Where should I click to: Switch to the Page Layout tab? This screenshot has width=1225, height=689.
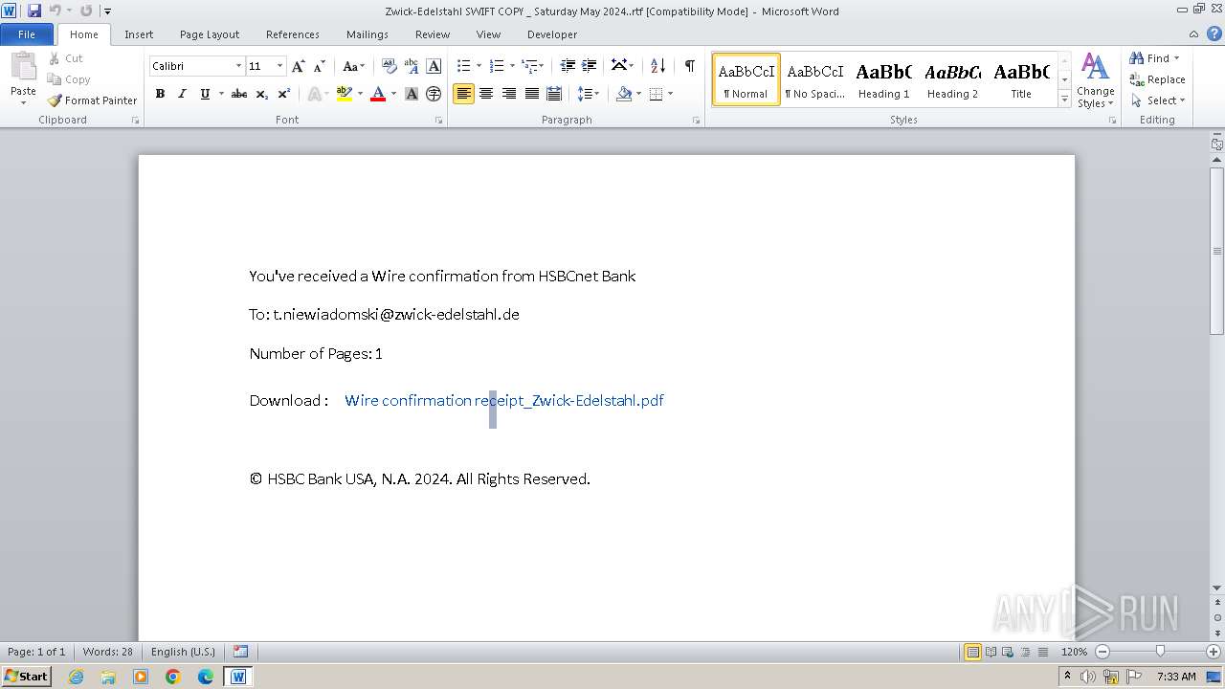coord(210,34)
